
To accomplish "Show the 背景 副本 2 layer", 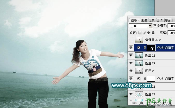I will click(131, 40).
